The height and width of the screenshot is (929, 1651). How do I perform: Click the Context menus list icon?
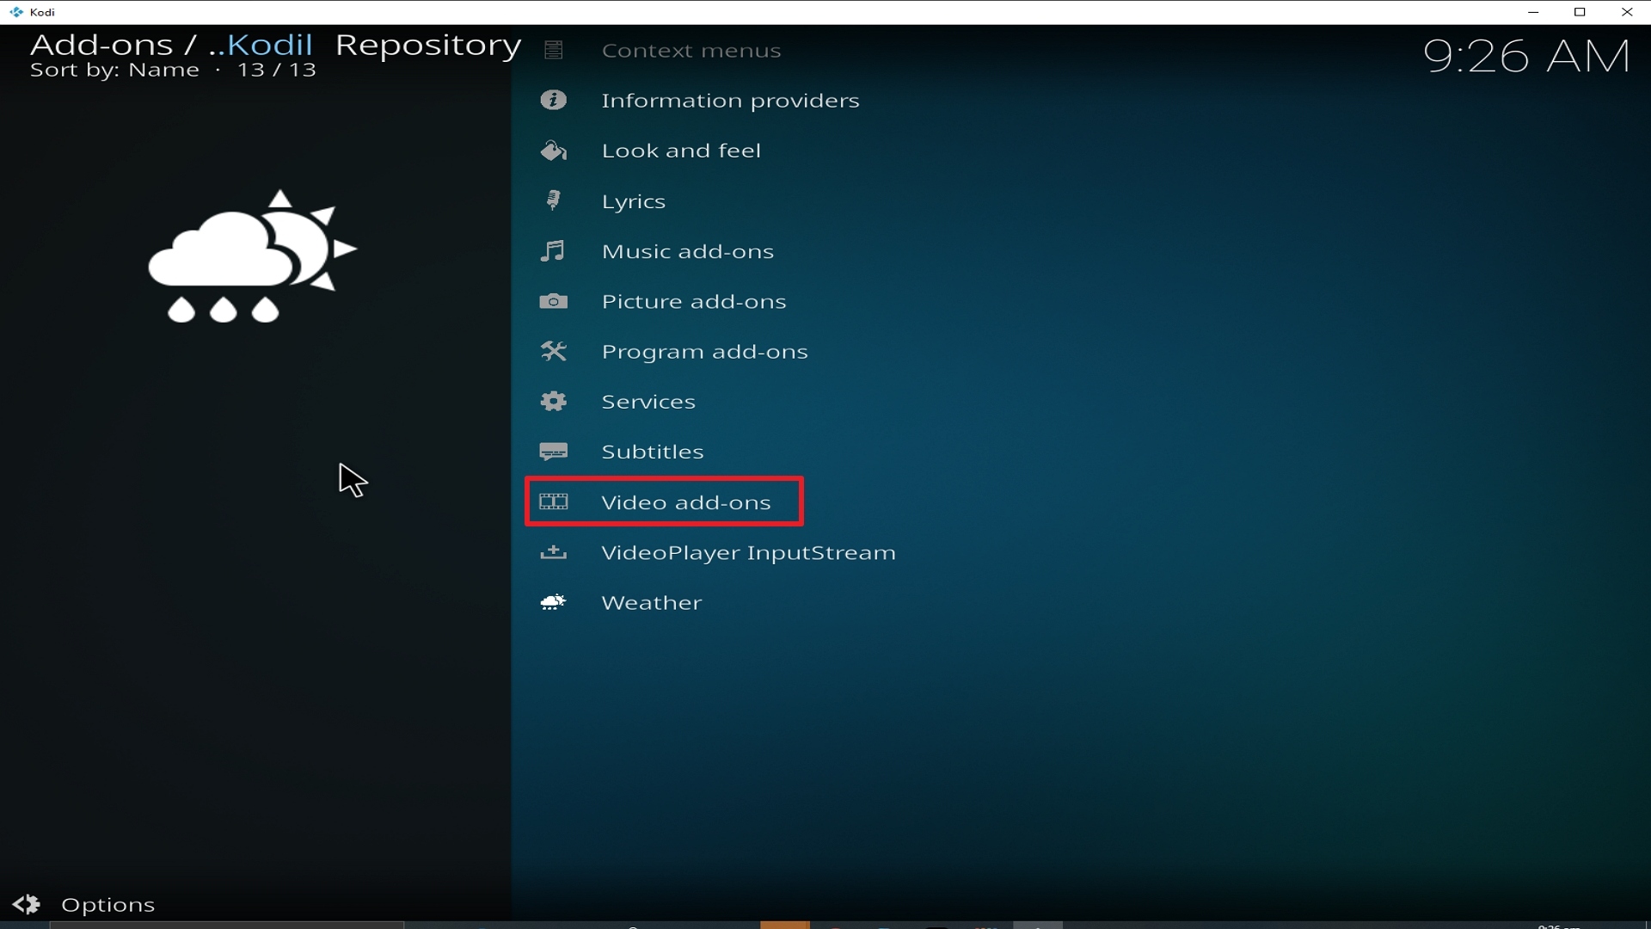(554, 50)
